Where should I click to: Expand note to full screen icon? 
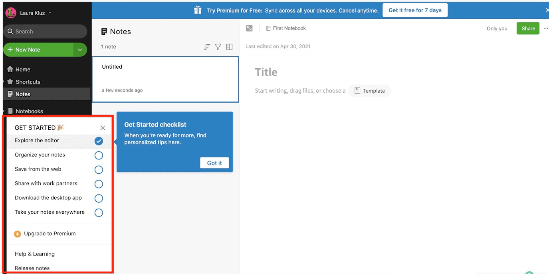[x=249, y=28]
